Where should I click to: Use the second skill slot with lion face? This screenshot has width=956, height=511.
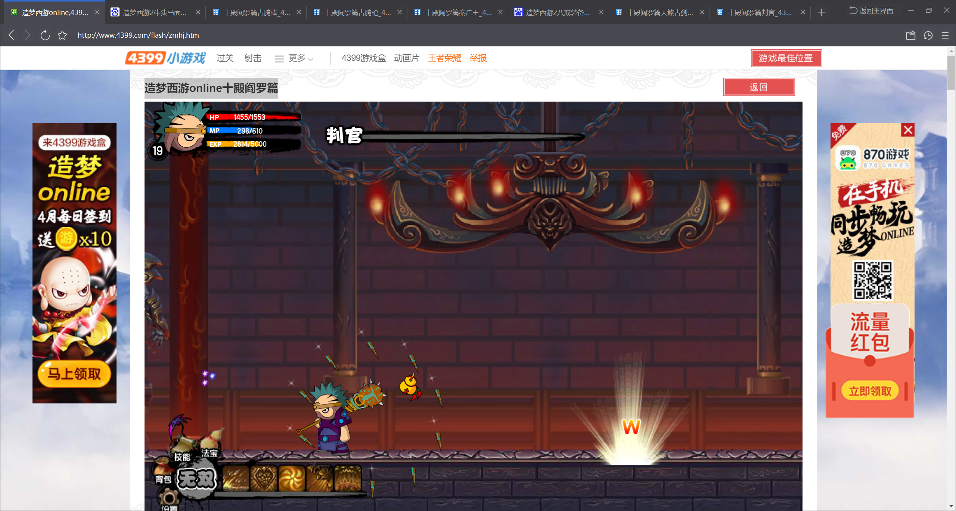click(x=264, y=478)
